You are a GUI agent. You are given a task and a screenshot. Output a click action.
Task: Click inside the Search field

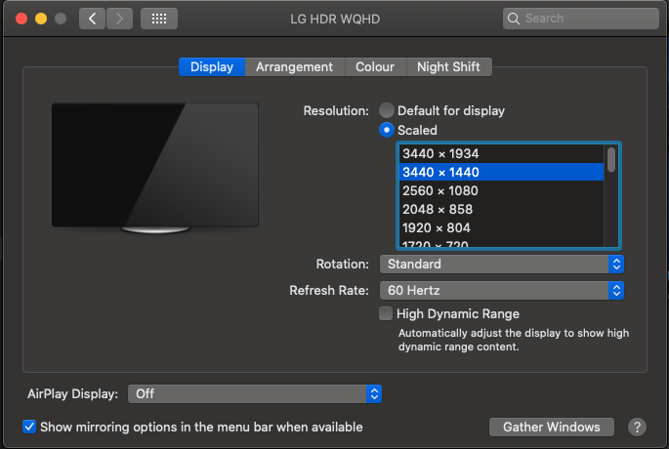click(x=581, y=19)
